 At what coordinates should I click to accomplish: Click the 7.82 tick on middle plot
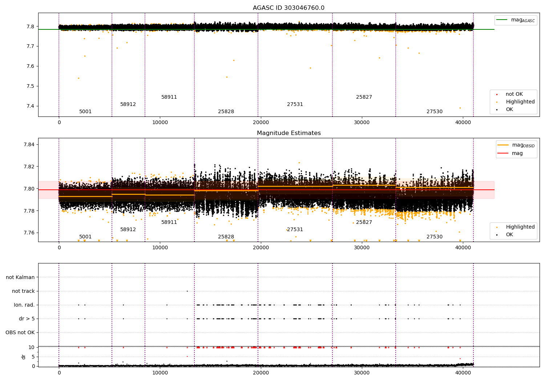click(x=29, y=167)
